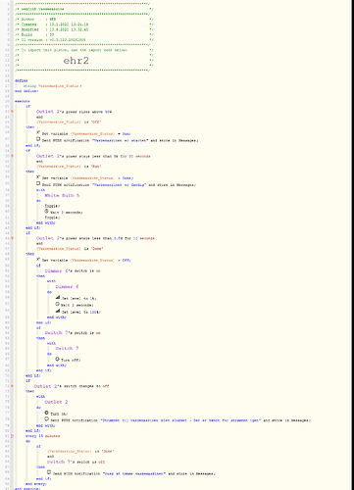Click the orange trigger marker on line 72

pyautogui.click(x=12, y=386)
